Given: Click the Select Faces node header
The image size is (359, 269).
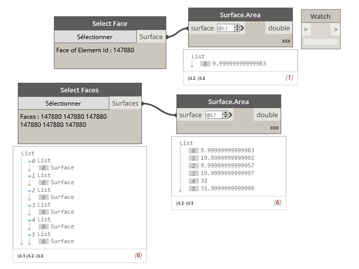Looking at the screenshot, I should [79, 90].
